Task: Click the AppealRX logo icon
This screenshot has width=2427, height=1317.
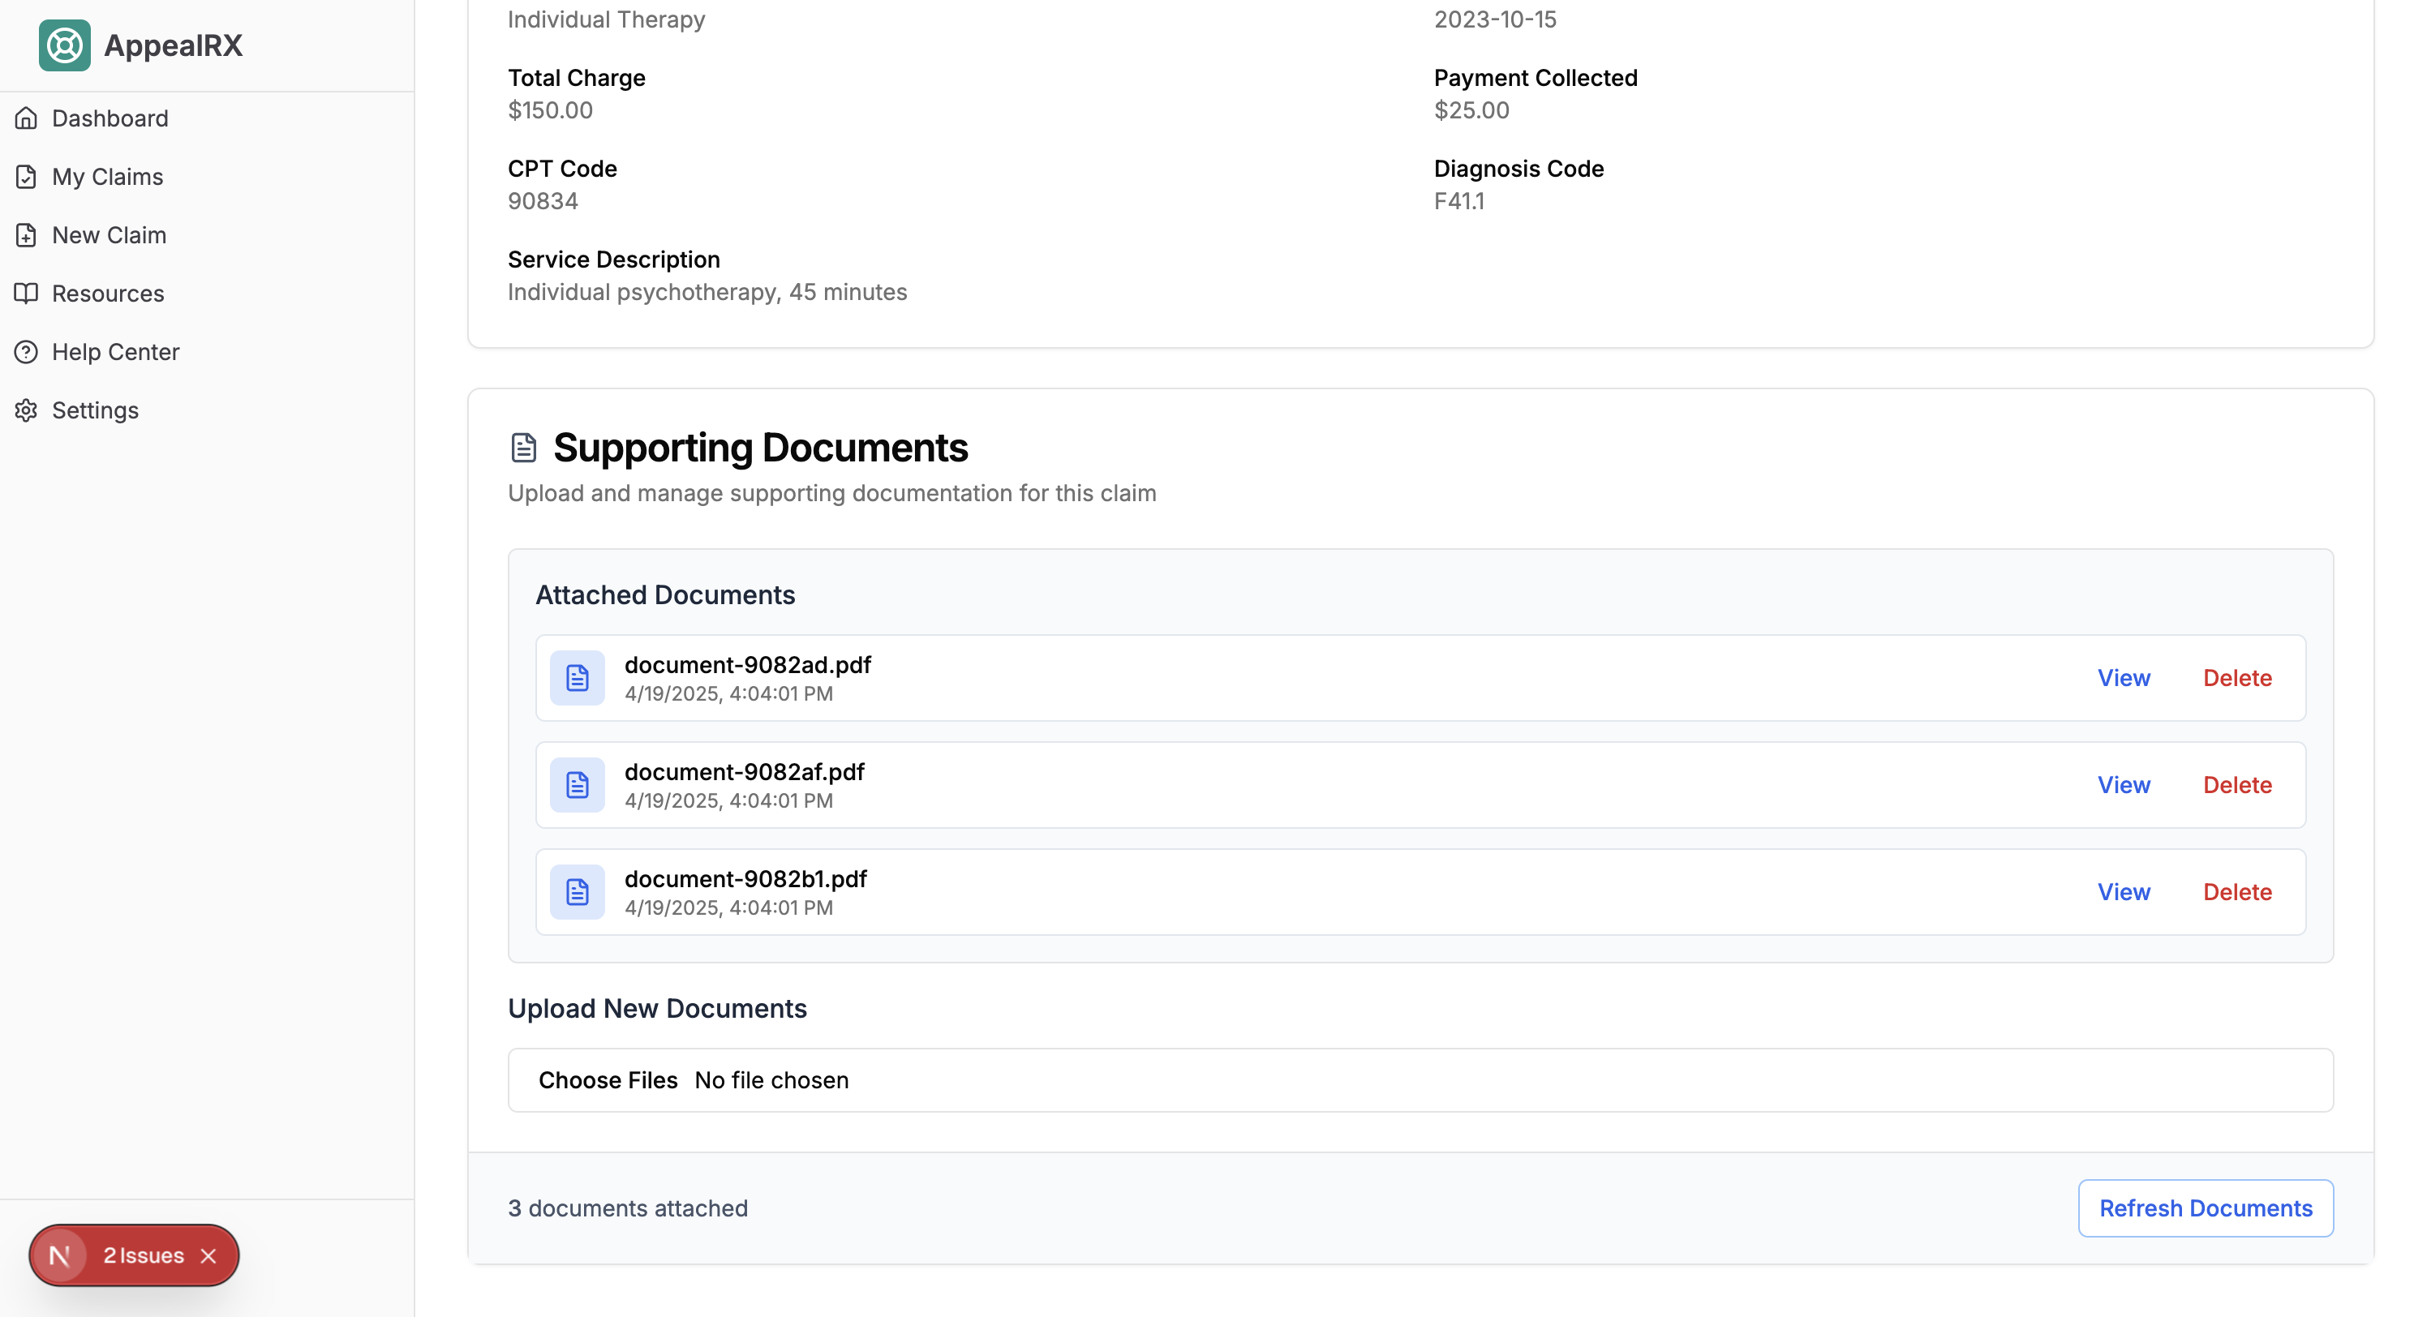Action: (x=64, y=45)
